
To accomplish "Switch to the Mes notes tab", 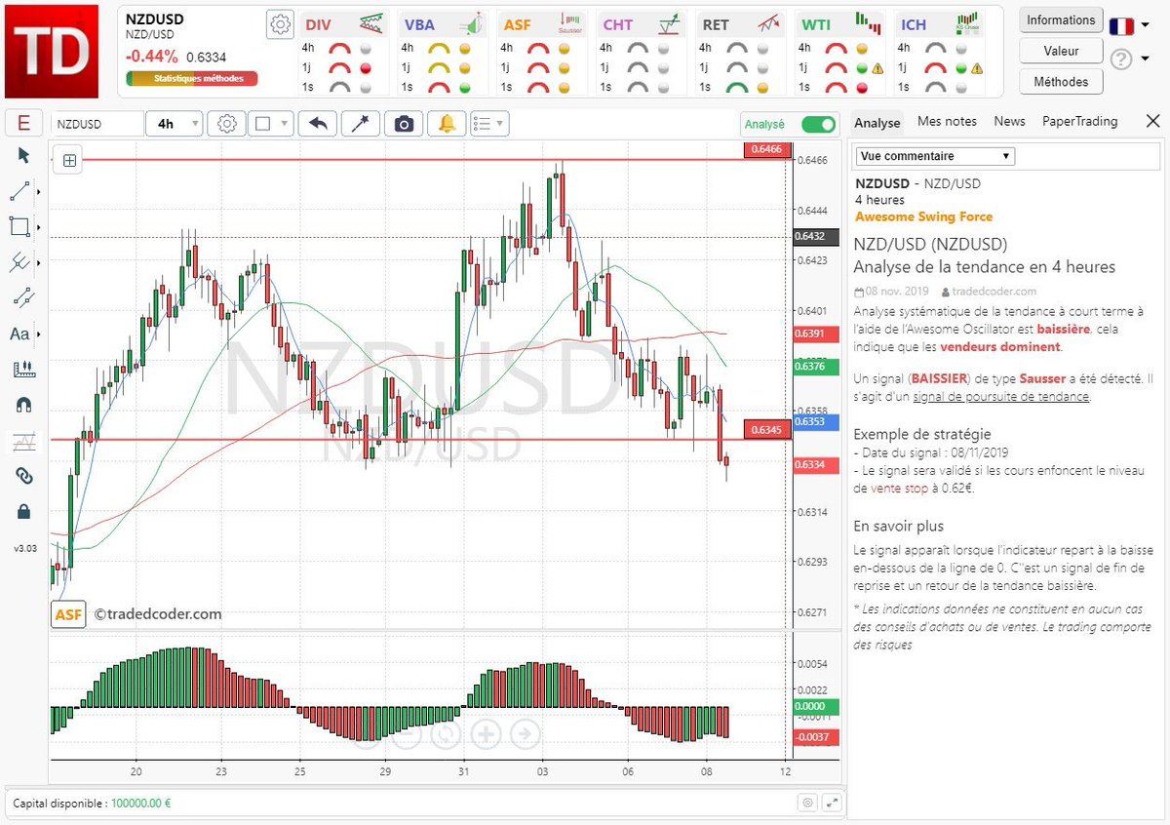I will point(947,122).
